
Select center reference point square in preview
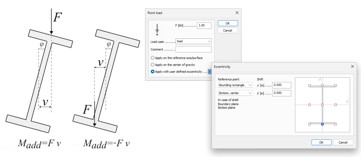[x=322, y=105]
